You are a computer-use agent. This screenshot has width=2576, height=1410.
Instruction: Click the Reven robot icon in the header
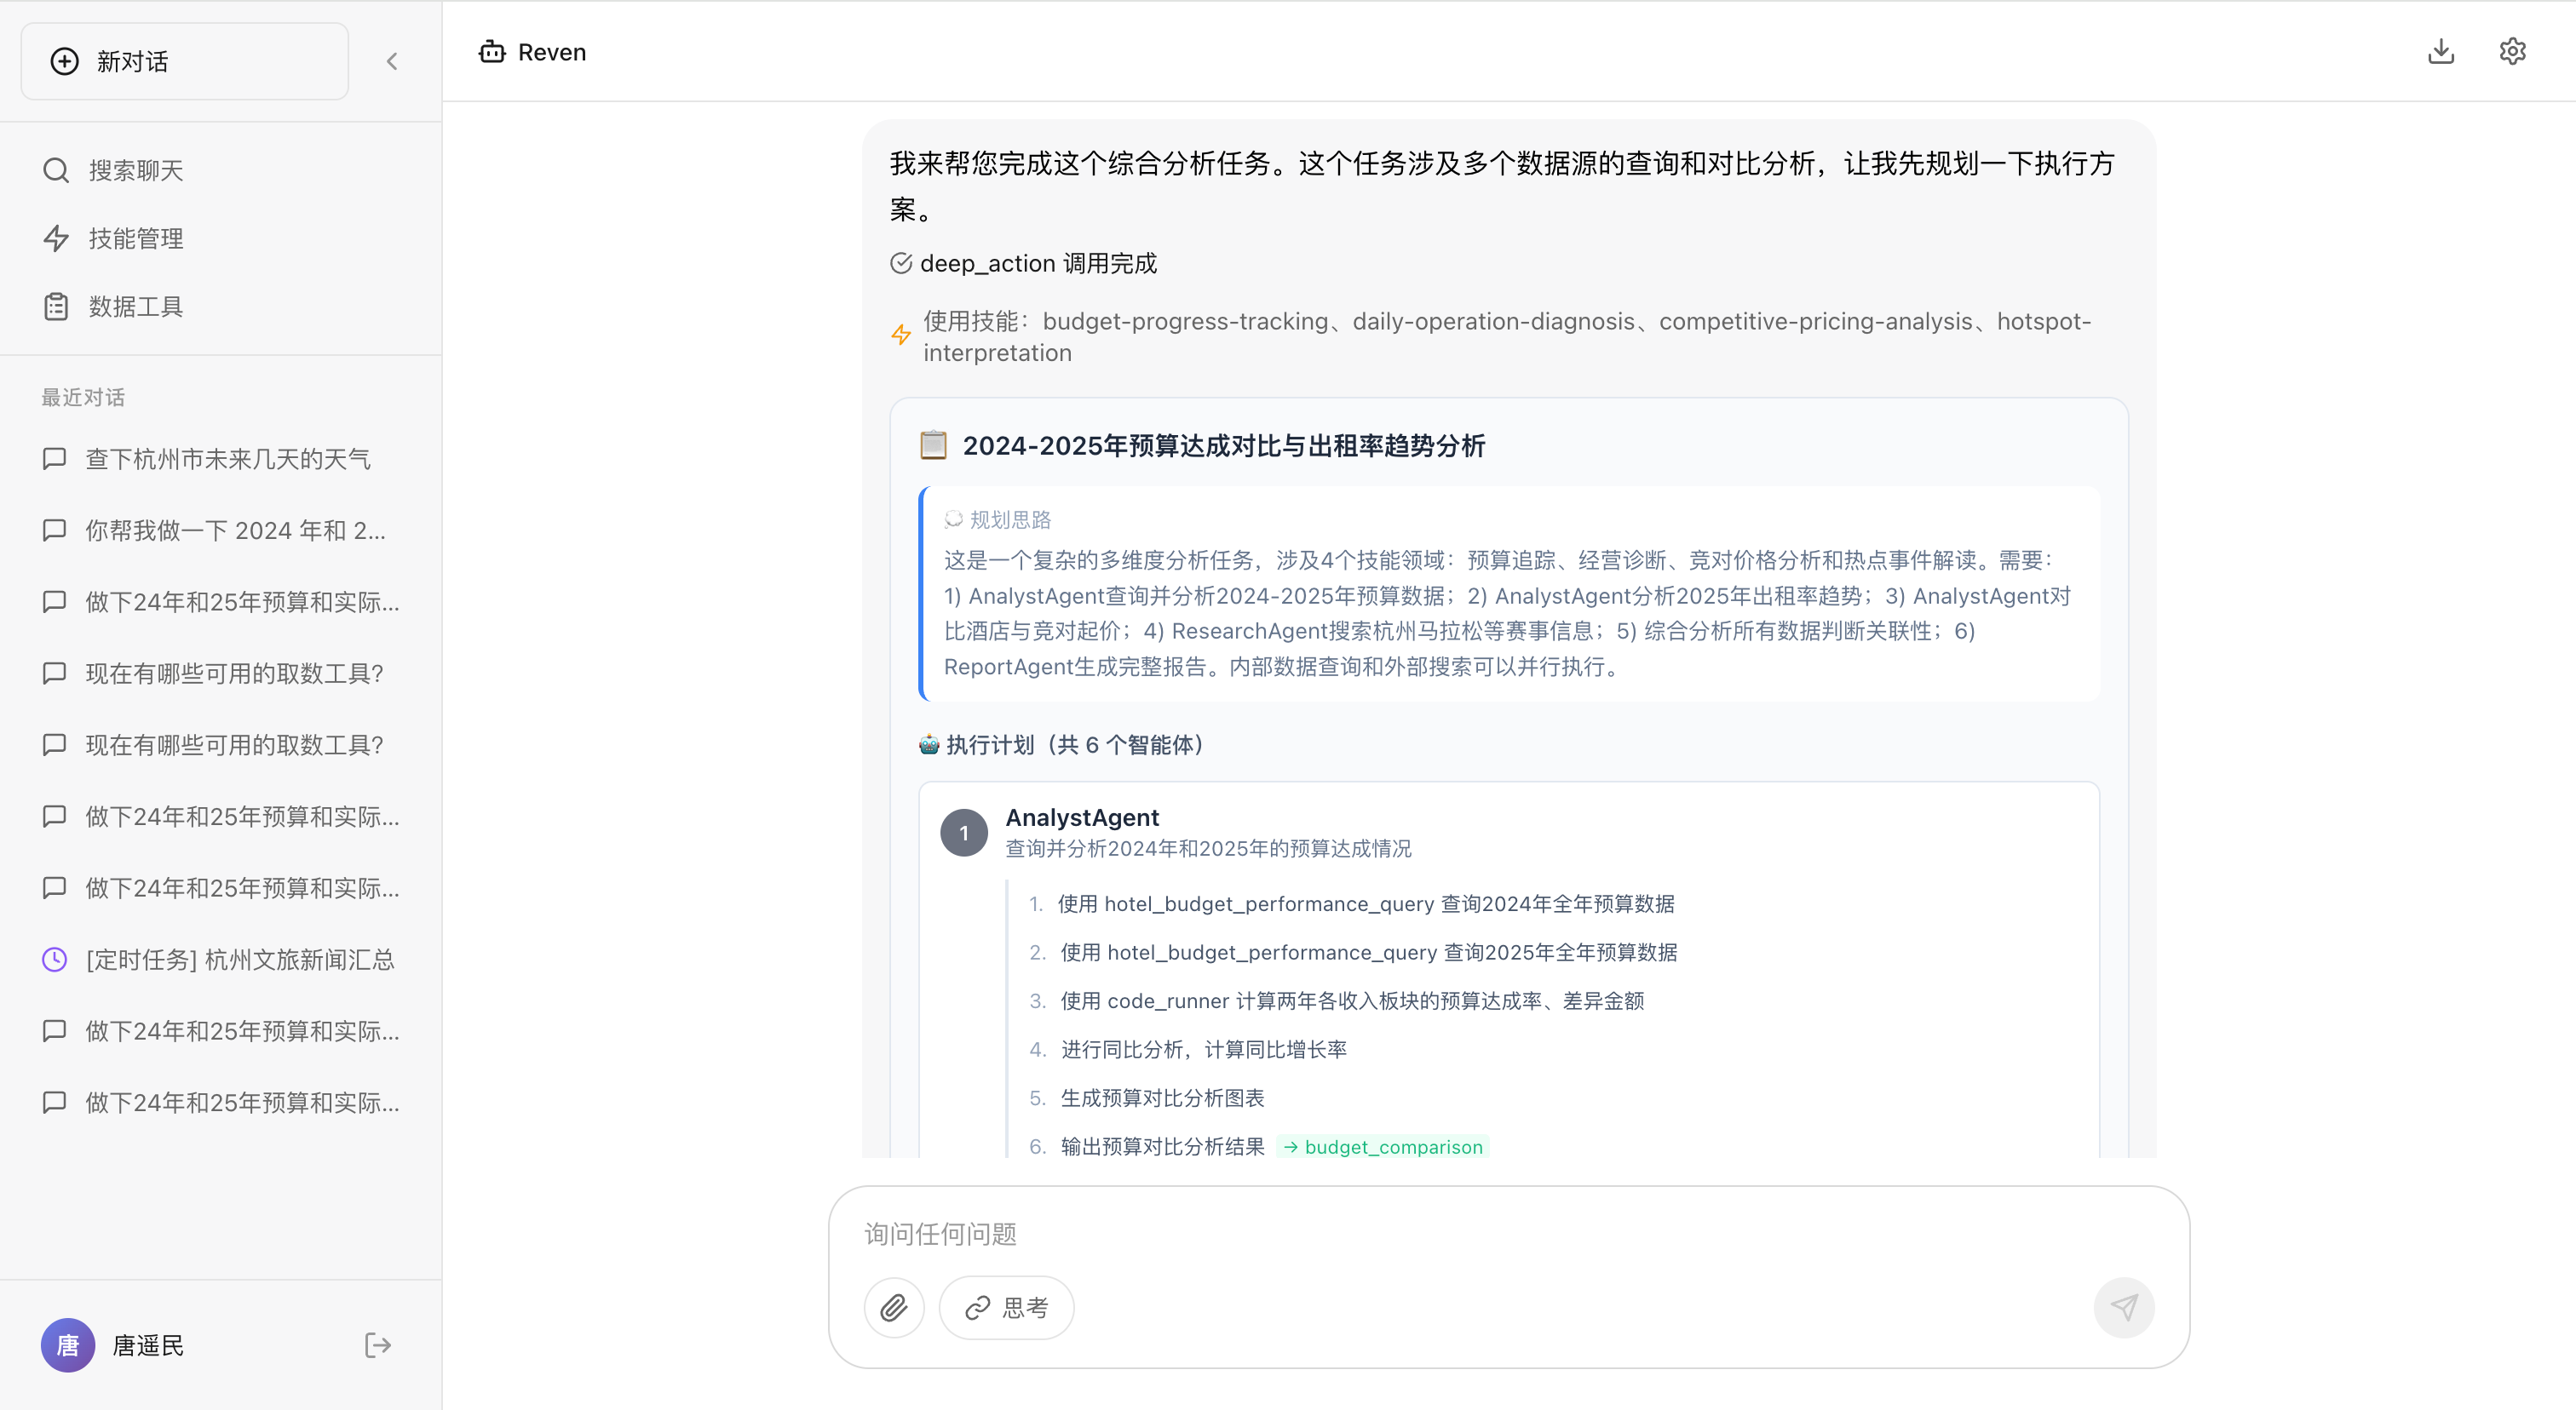(492, 51)
